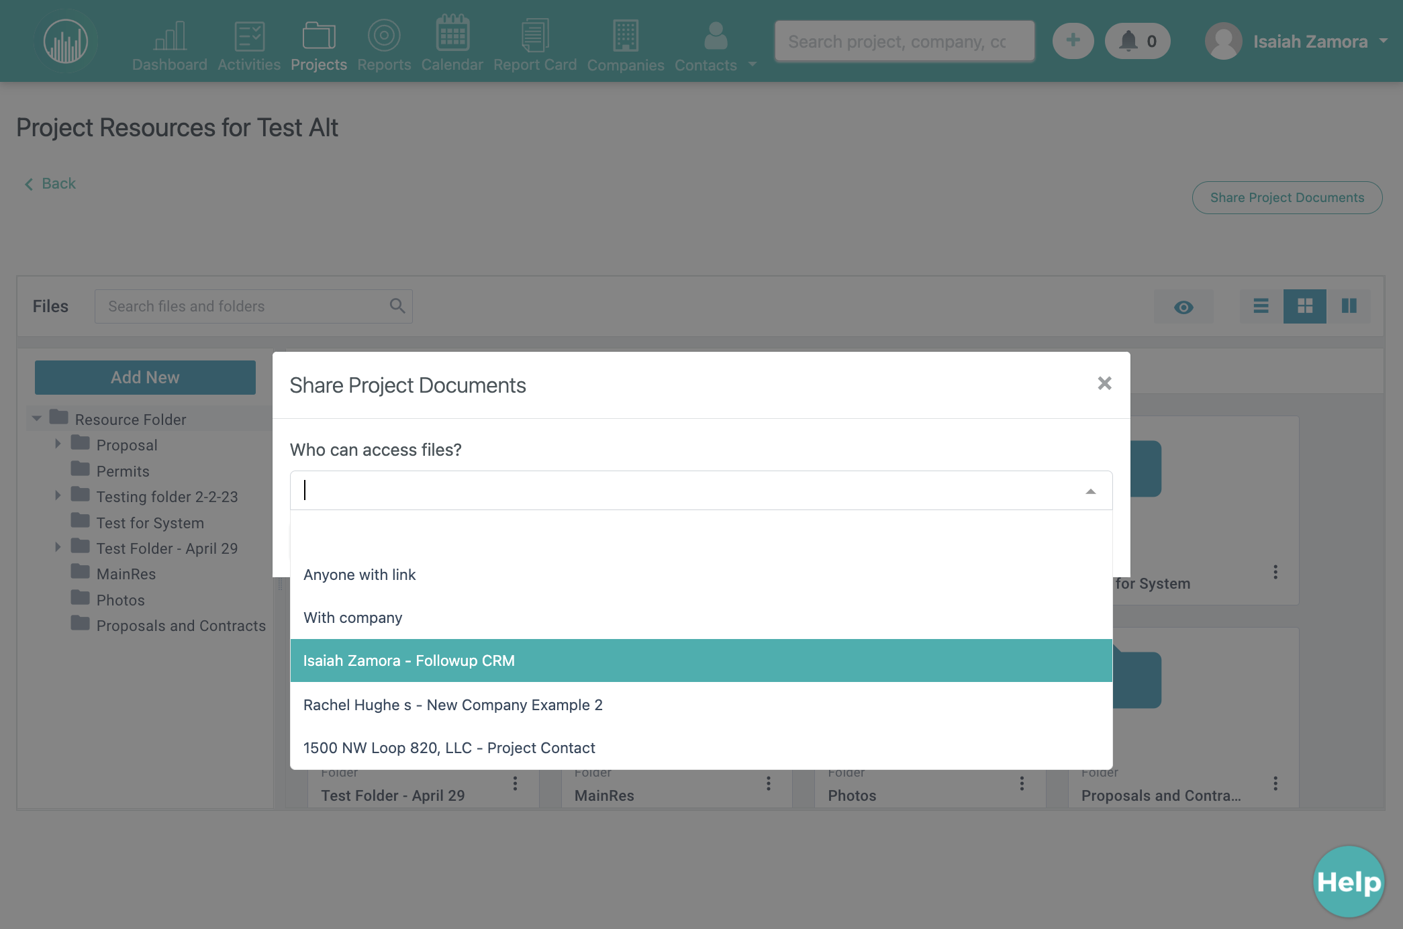Image resolution: width=1403 pixels, height=929 pixels.
Task: Expand the Contacts dropdown caret
Action: (753, 64)
